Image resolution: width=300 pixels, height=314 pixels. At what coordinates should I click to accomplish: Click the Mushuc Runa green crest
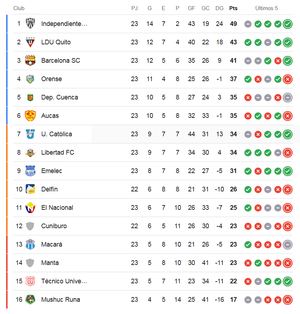click(x=30, y=300)
